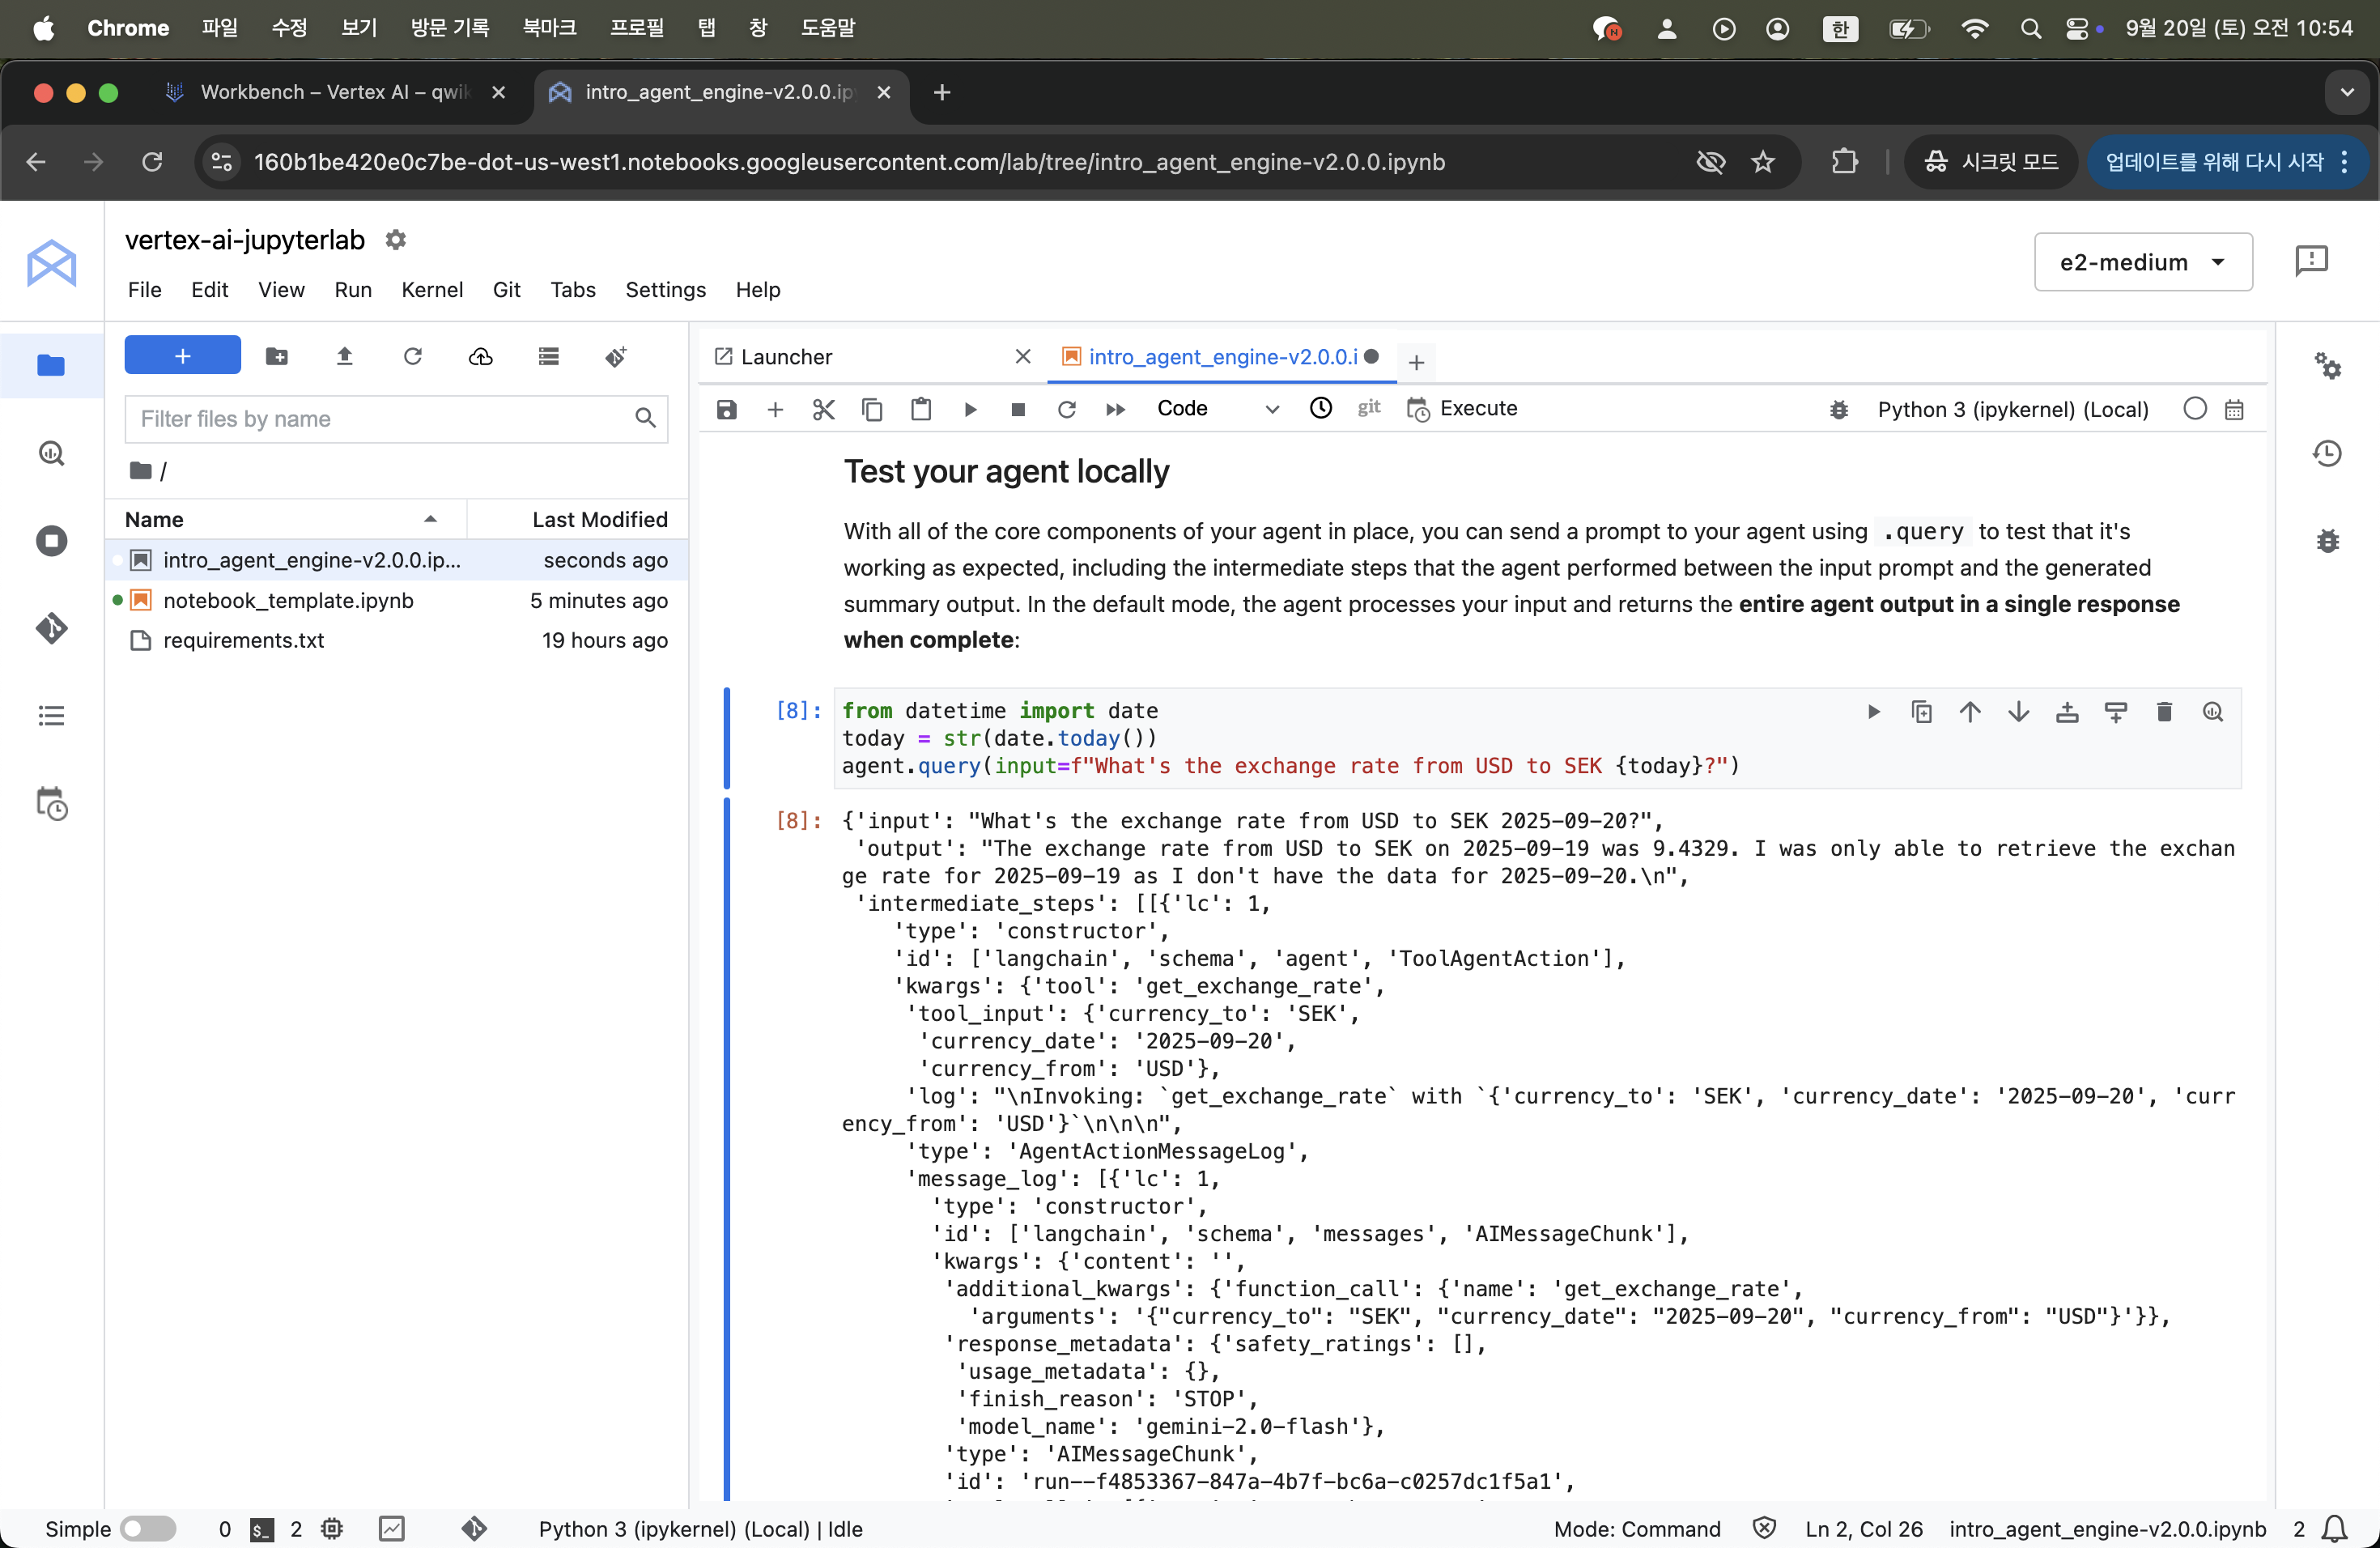Enable the notebook debugger bug toggle
The height and width of the screenshot is (1548, 2380).
[x=1838, y=409]
